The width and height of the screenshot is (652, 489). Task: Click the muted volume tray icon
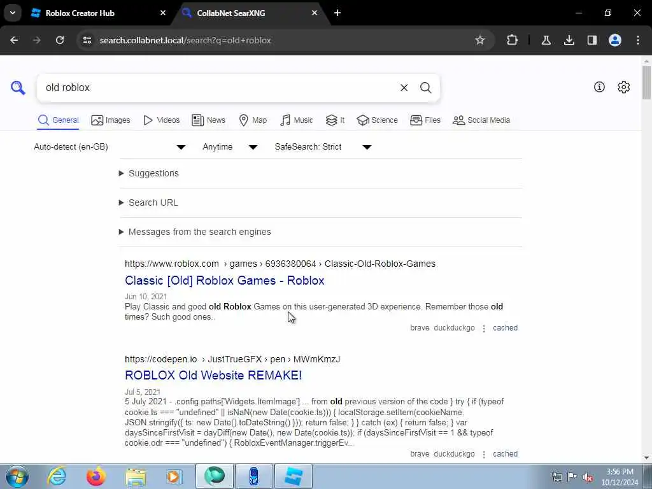click(x=588, y=477)
